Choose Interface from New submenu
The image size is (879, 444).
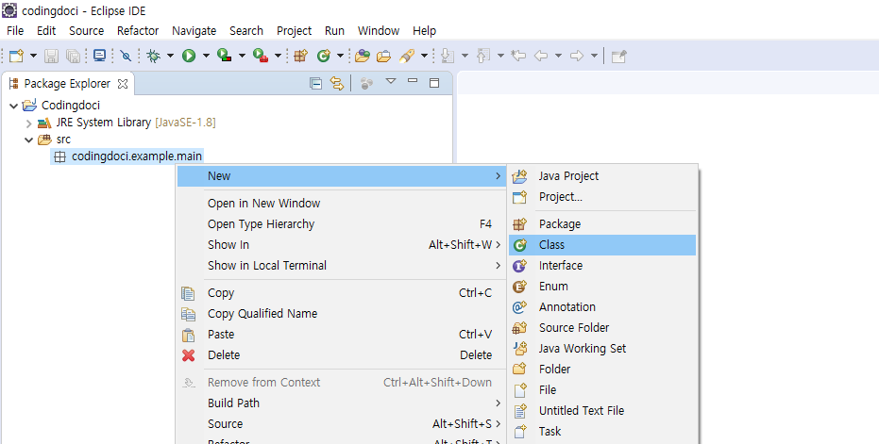(x=602, y=266)
